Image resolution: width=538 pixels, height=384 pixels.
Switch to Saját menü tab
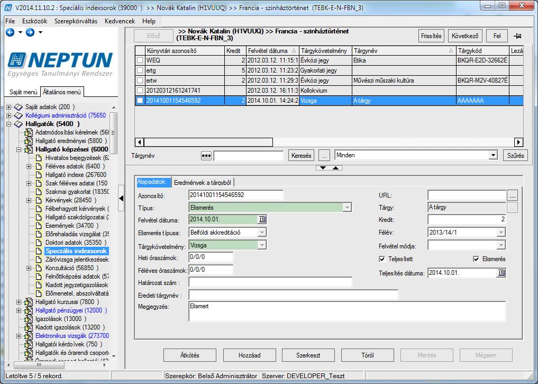(x=23, y=92)
